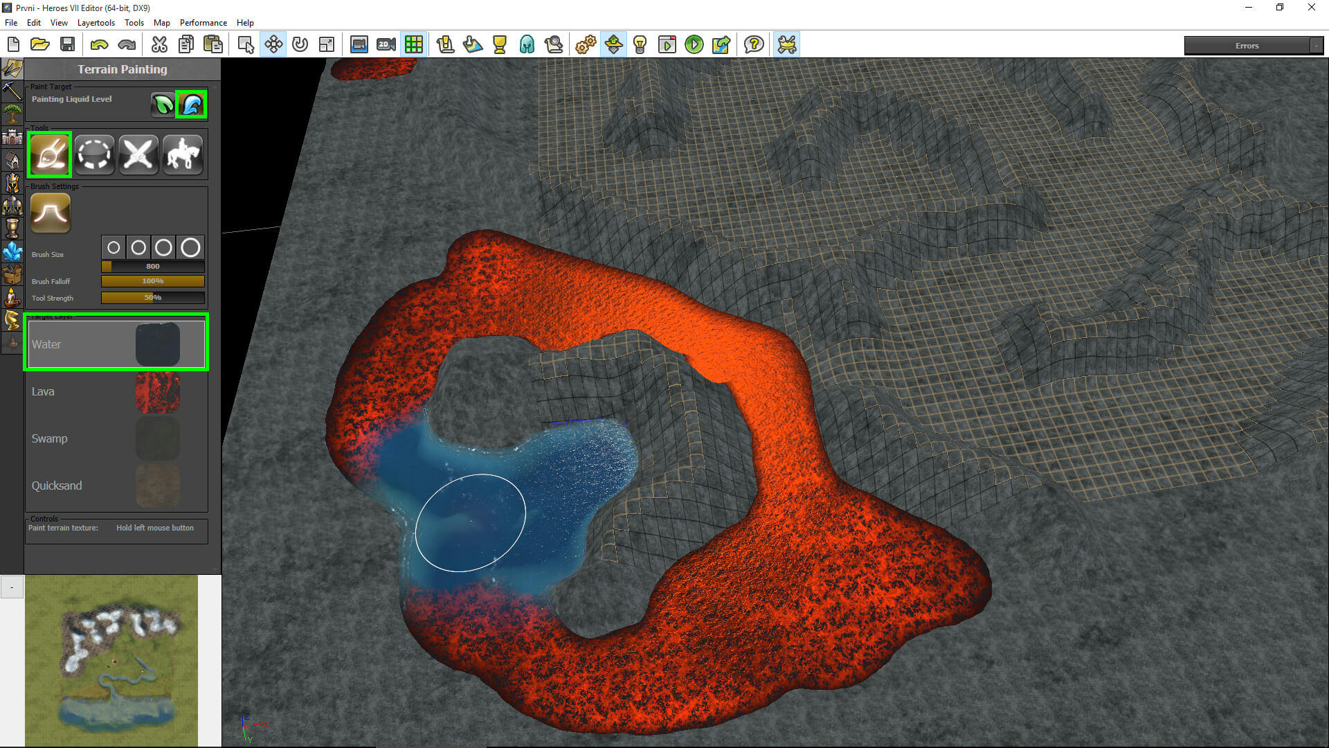Select the Lava target layer
The image size is (1329, 748).
click(116, 391)
